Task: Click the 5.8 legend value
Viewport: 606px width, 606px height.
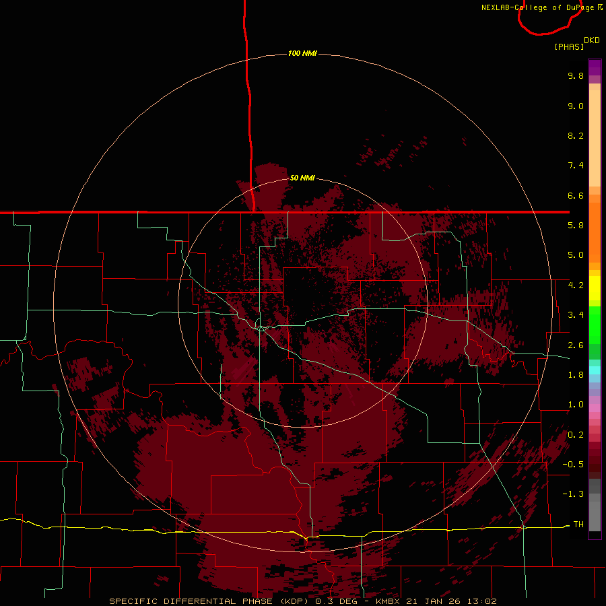Action: (x=576, y=226)
